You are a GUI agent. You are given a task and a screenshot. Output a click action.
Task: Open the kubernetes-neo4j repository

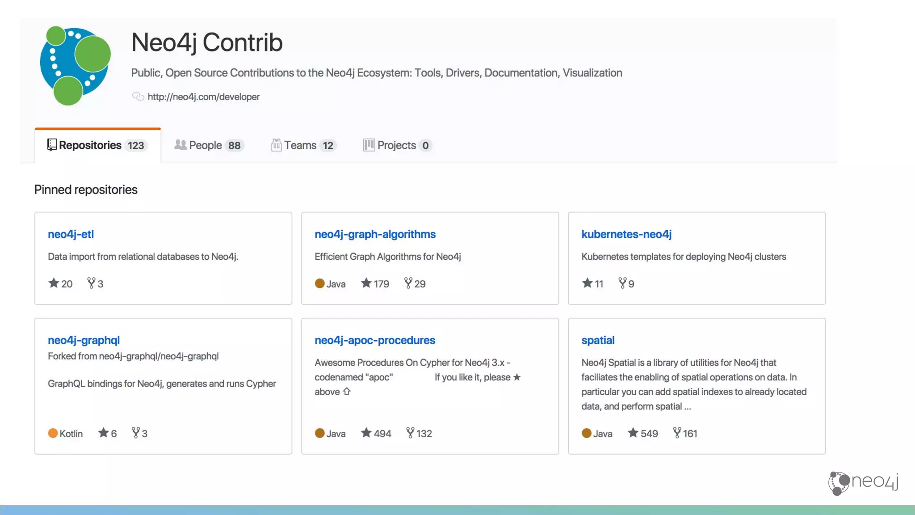(x=626, y=234)
